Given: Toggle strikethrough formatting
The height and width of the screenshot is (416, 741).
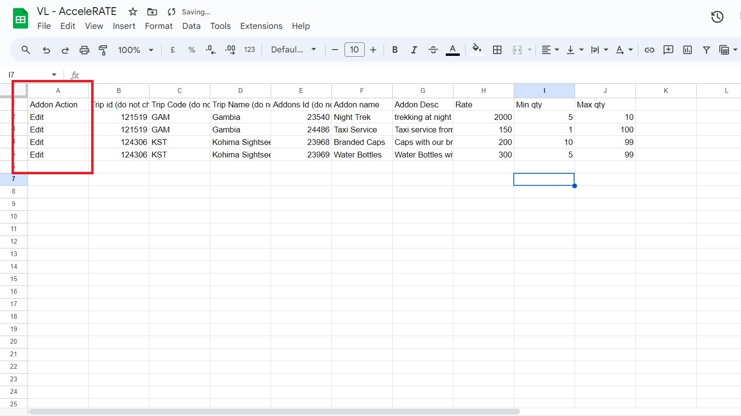Looking at the screenshot, I should click(x=433, y=50).
